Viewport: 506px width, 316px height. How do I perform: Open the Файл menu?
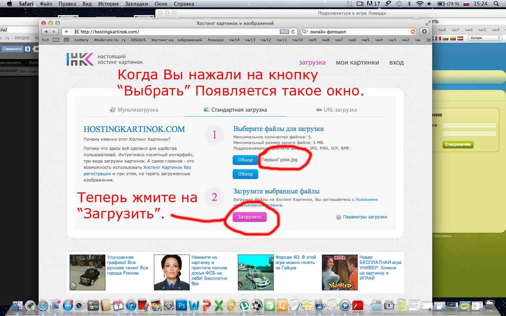click(x=46, y=4)
